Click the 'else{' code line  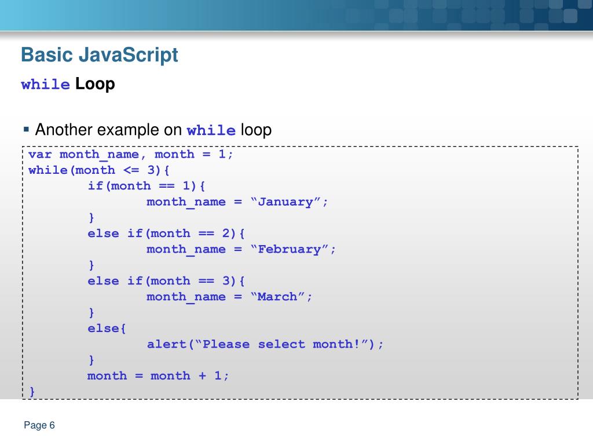(107, 329)
